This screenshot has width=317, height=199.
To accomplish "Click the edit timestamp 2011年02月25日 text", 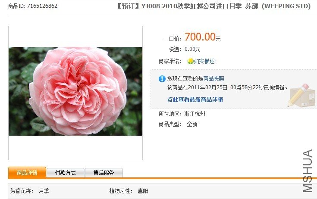I will click(208, 87).
